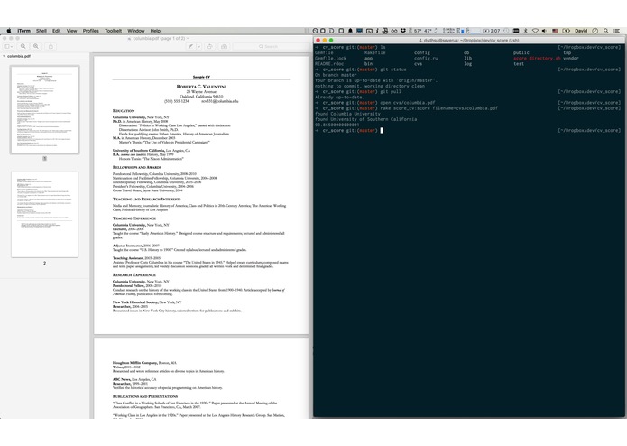Screen dimensions: 627x446
Task: Open the Window menu
Action: [136, 31]
